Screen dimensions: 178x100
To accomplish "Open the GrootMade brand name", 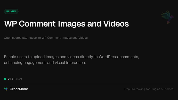I will [19, 89].
